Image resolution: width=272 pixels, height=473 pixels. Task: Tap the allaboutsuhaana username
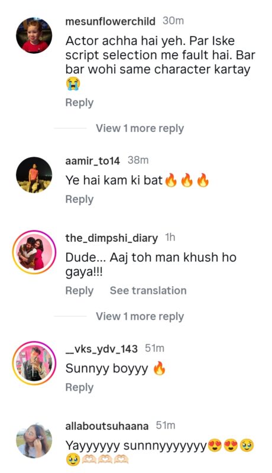[x=107, y=426]
